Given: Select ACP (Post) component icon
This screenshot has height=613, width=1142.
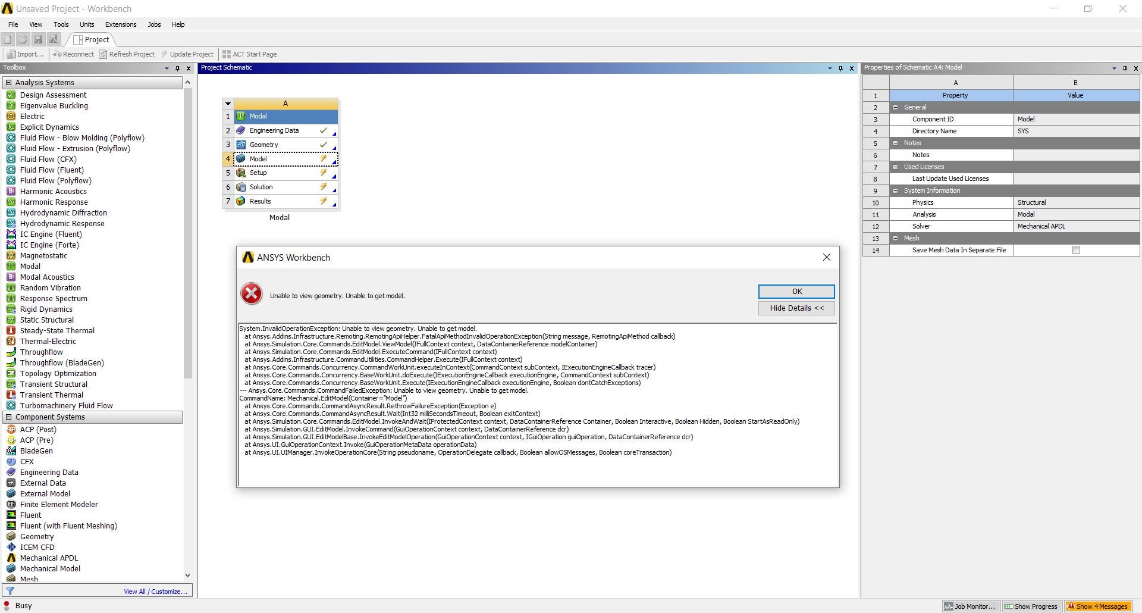Looking at the screenshot, I should click(x=11, y=429).
